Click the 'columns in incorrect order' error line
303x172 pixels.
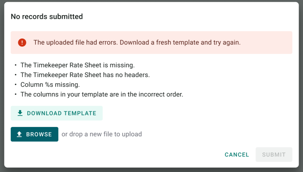point(102,94)
